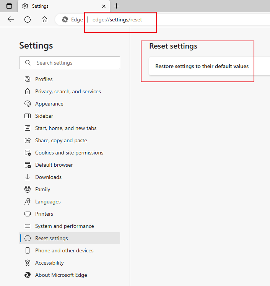Viewport: 270px width, 286px height.
Task: Click the edge://settings/reset address text
Action: coord(117,20)
